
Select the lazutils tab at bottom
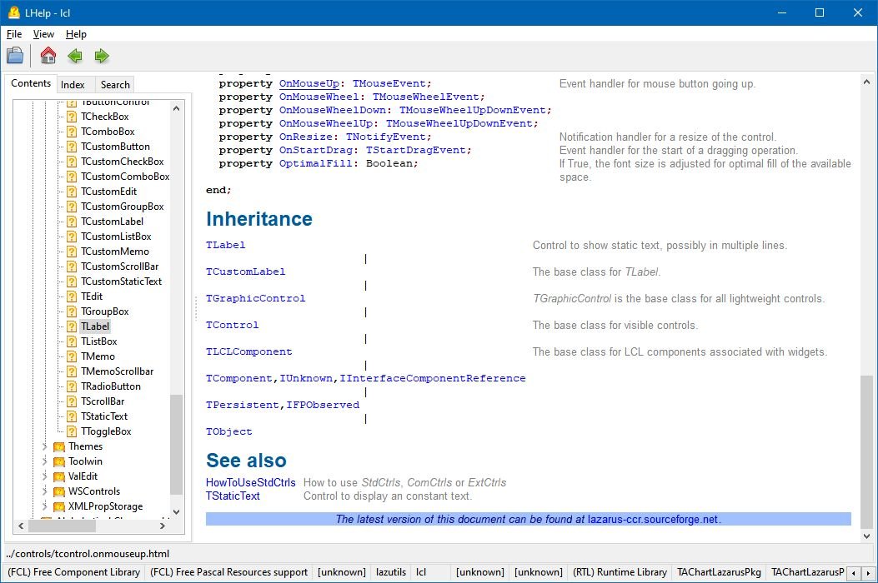(391, 572)
